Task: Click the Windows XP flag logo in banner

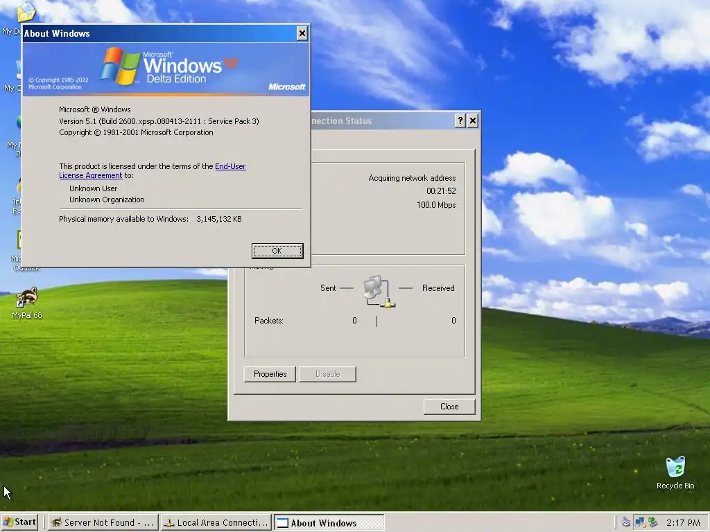Action: click(x=119, y=66)
